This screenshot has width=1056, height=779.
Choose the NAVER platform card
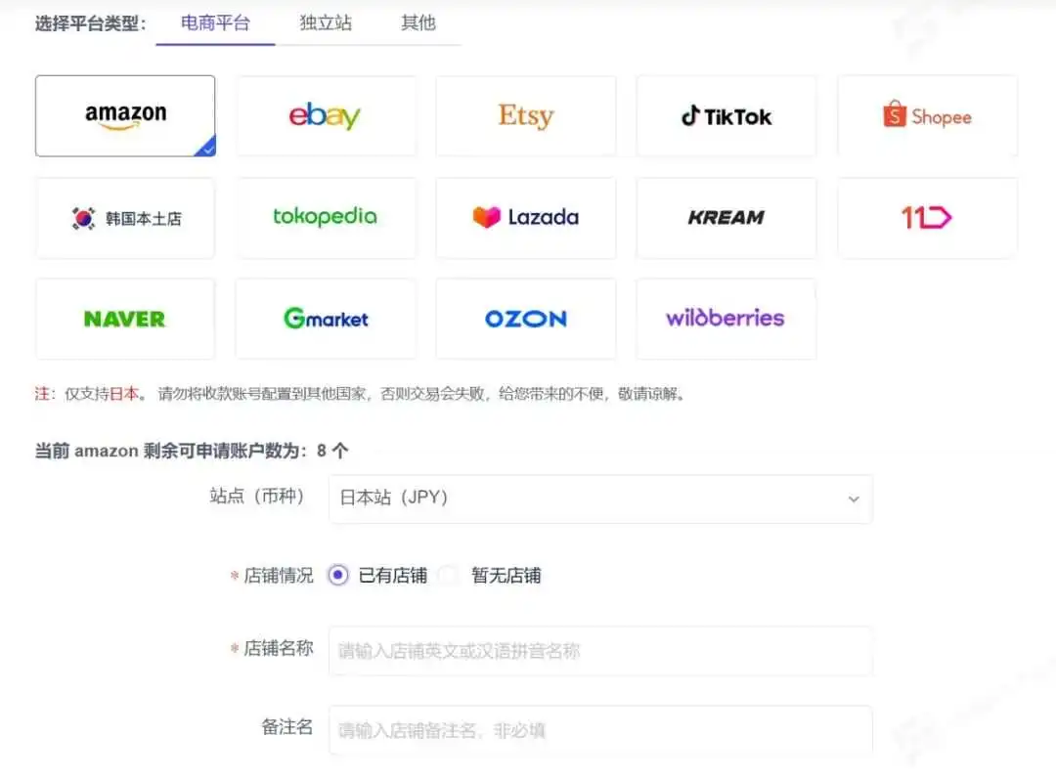[125, 319]
